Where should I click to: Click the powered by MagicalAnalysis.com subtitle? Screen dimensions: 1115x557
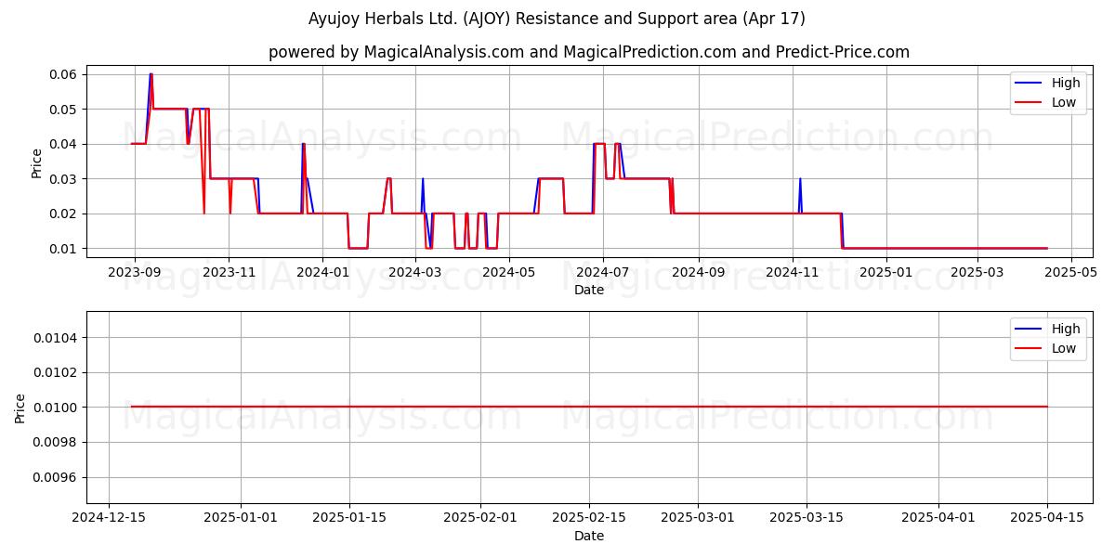click(589, 52)
